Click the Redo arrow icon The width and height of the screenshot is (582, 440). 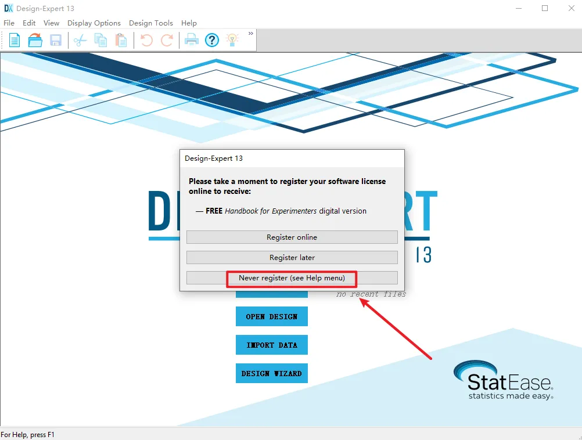pyautogui.click(x=167, y=40)
